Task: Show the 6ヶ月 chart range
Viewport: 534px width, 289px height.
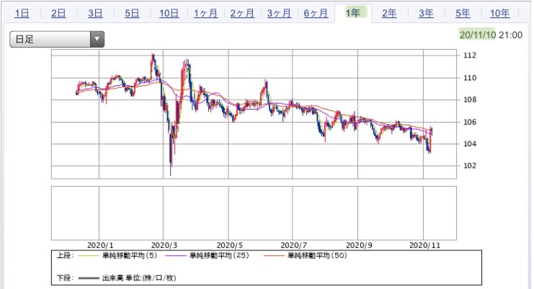Action: tap(316, 13)
